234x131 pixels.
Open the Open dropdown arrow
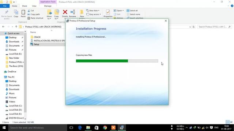point(123,11)
